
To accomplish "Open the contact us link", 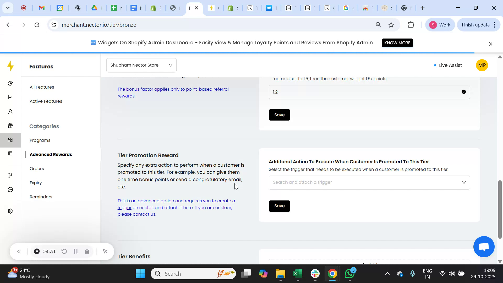I will coord(144,214).
